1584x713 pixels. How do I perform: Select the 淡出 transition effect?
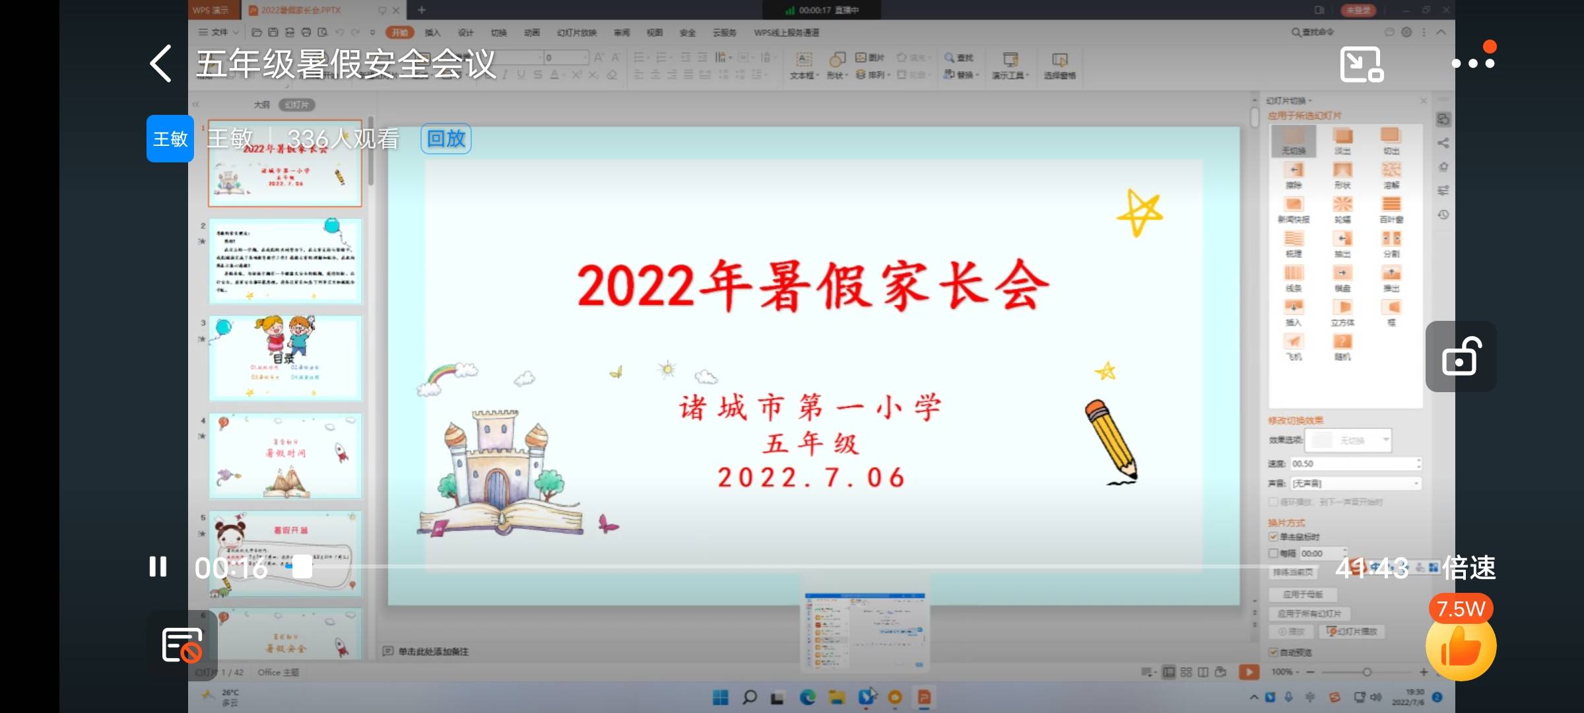(1342, 140)
